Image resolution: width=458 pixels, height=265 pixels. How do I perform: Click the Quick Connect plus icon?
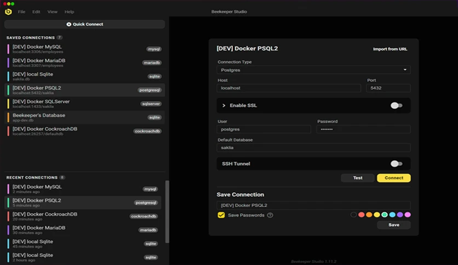coord(68,24)
